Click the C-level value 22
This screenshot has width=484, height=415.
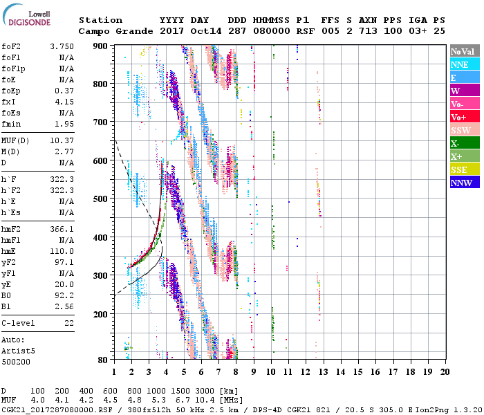click(69, 323)
